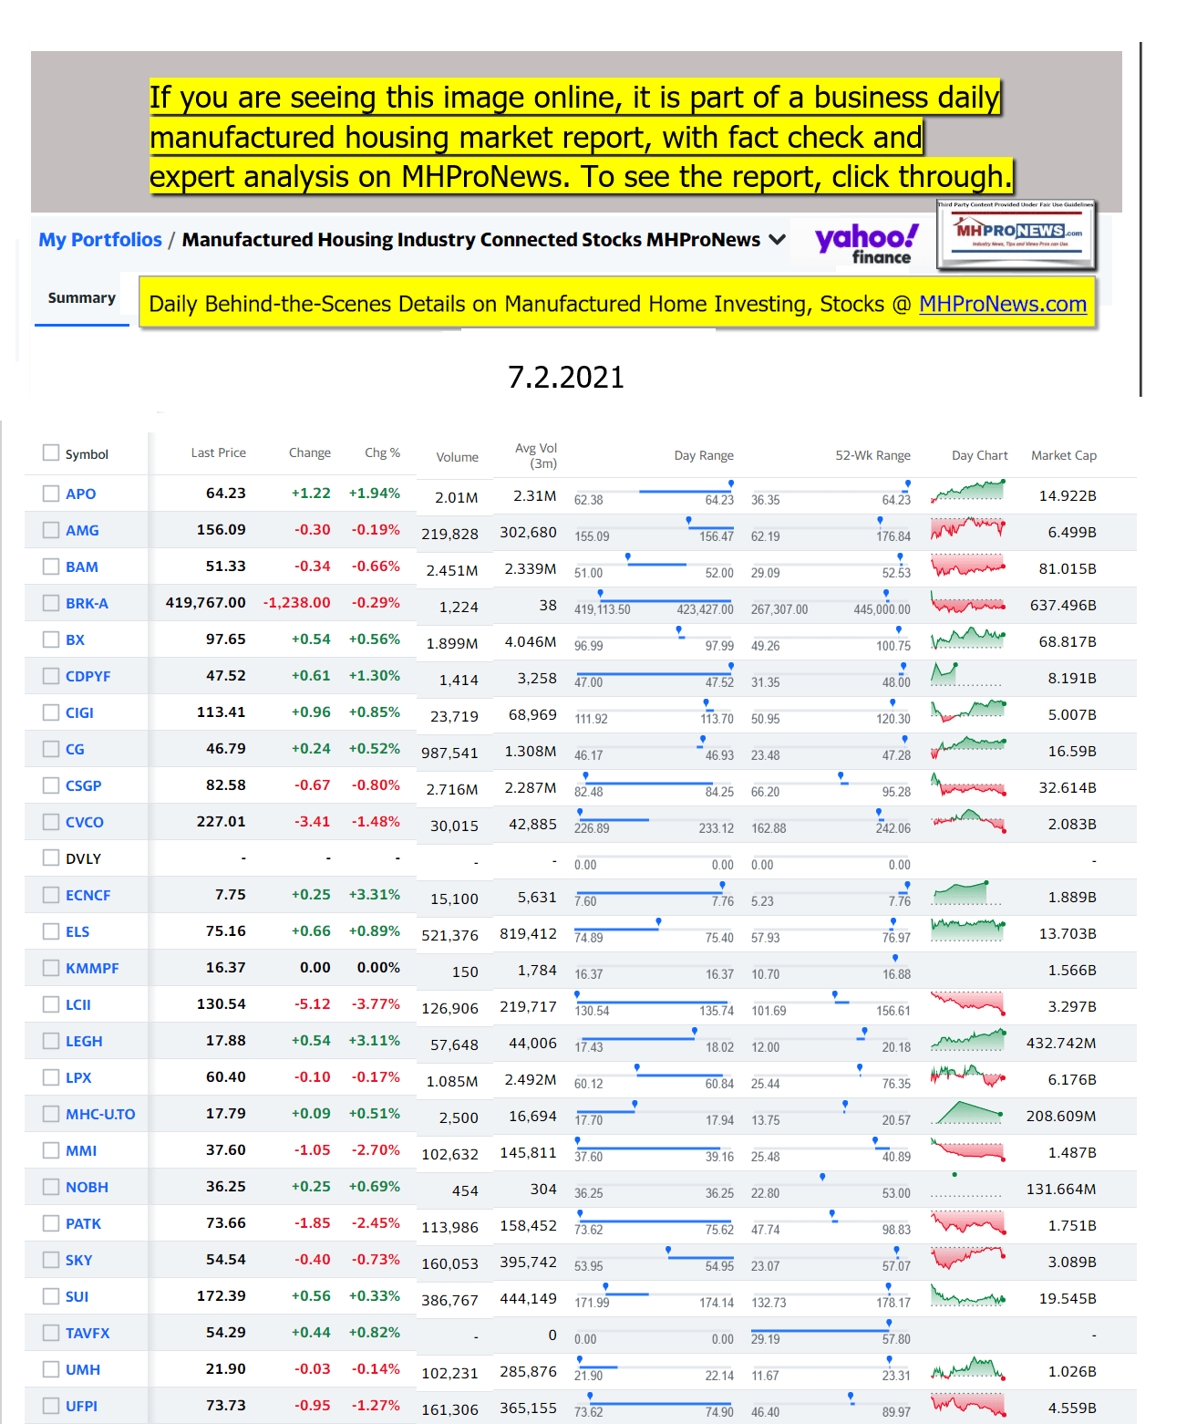Click the MHProNews logo badge
The width and height of the screenshot is (1197, 1424).
pyautogui.click(x=1016, y=235)
